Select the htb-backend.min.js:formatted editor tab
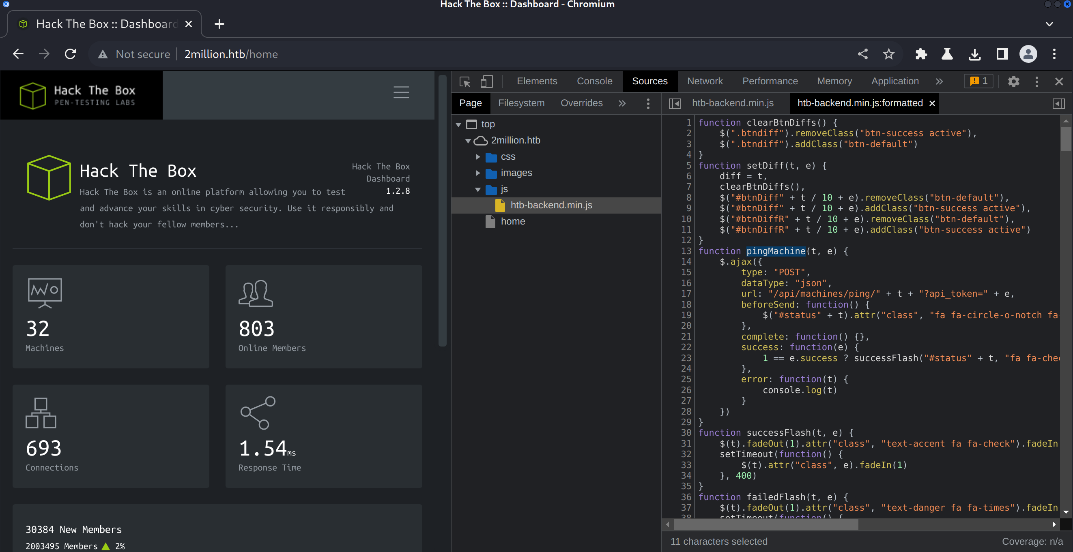The image size is (1073, 552). coord(860,103)
